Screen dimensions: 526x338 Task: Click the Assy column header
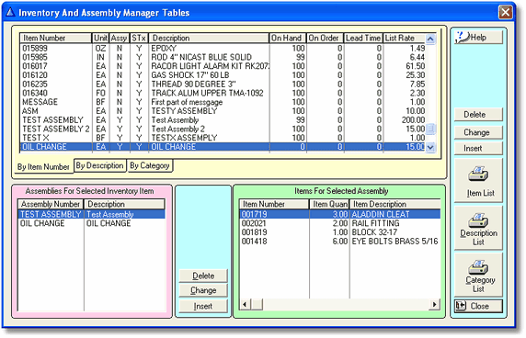coord(120,39)
